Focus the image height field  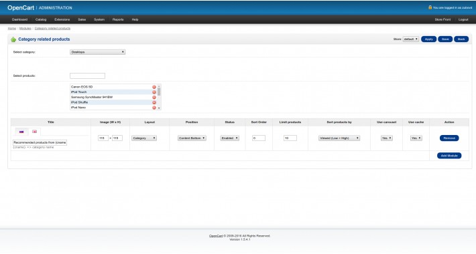point(117,138)
